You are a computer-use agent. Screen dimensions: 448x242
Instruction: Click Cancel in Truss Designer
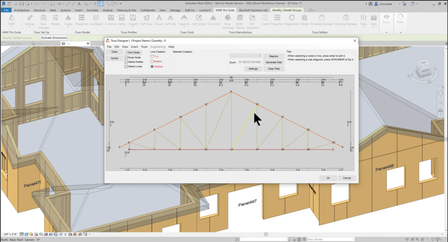pyautogui.click(x=347, y=178)
